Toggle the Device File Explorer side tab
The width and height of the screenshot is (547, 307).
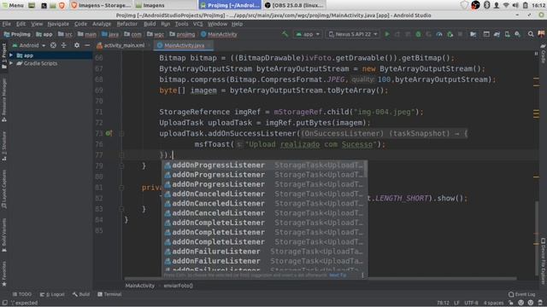(543, 262)
